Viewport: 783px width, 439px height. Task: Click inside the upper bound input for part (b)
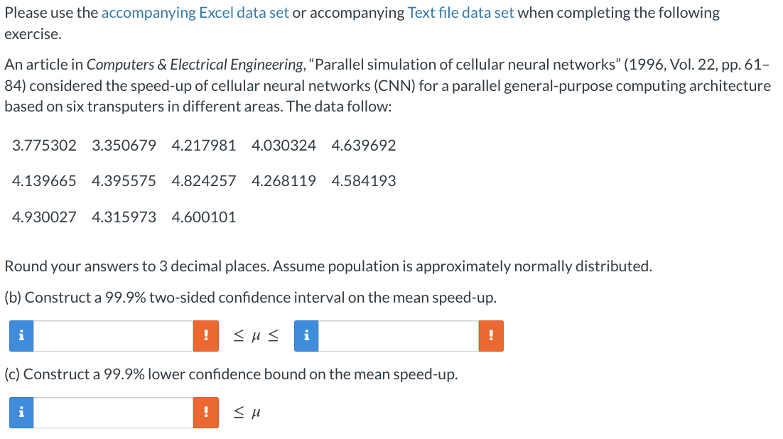tap(398, 336)
